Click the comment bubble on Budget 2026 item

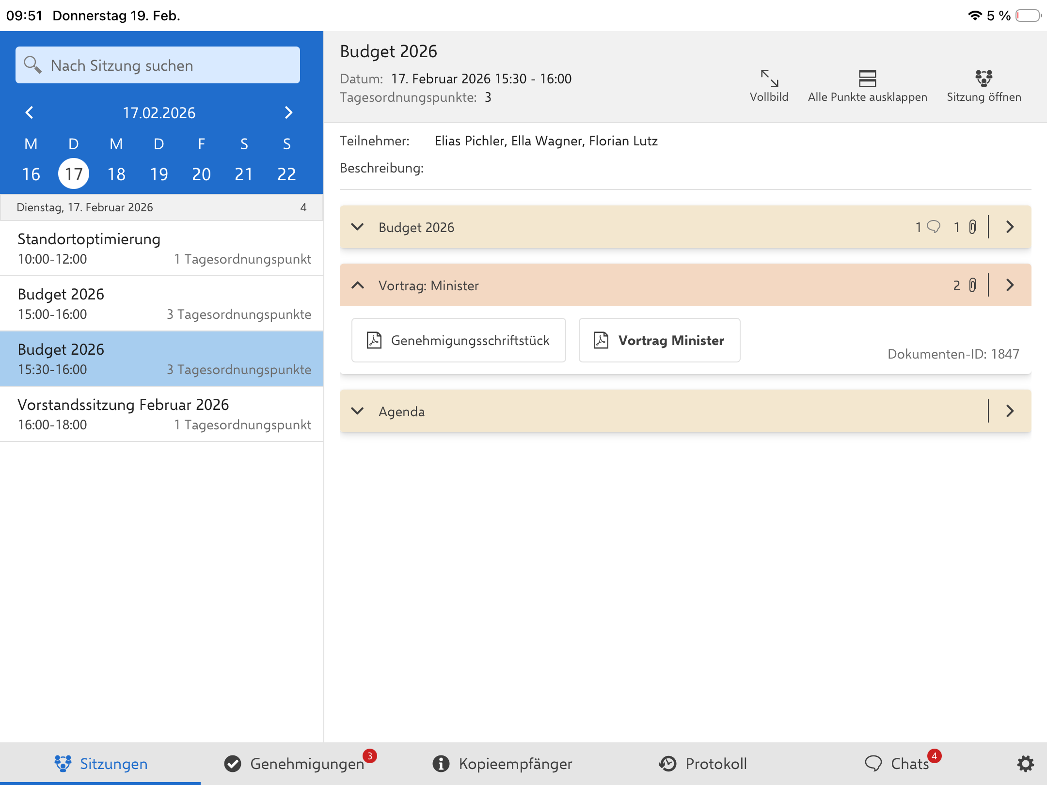coord(933,227)
